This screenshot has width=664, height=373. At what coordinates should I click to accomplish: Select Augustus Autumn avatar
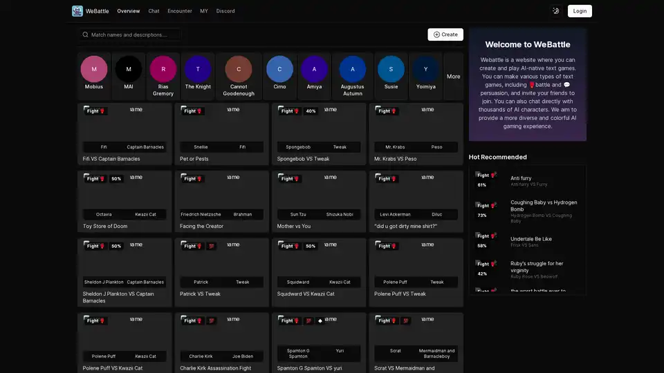coord(352,69)
